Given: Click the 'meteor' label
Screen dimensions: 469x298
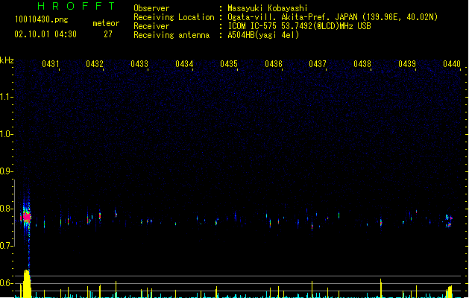Looking at the screenshot, I should [x=106, y=23].
